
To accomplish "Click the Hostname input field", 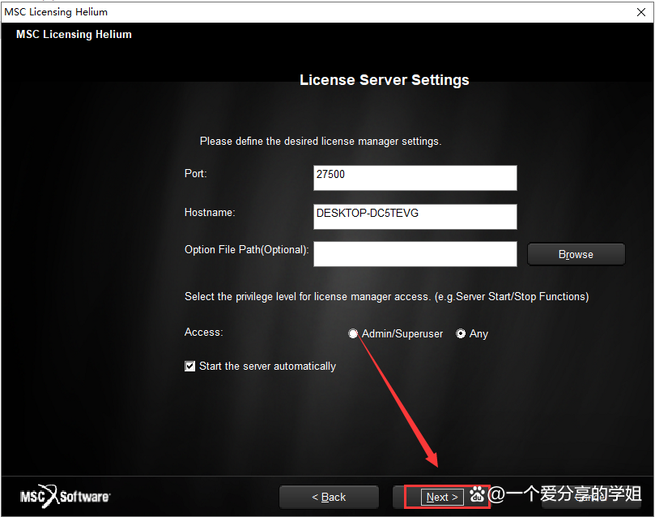I will click(x=415, y=217).
